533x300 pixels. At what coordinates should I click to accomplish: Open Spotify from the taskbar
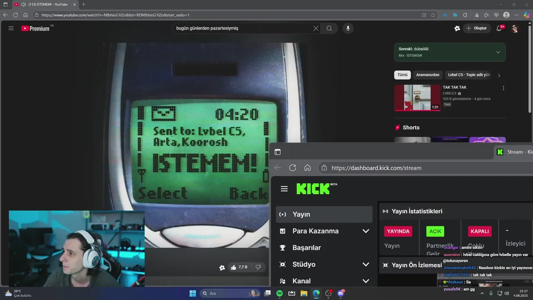[x=279, y=293]
